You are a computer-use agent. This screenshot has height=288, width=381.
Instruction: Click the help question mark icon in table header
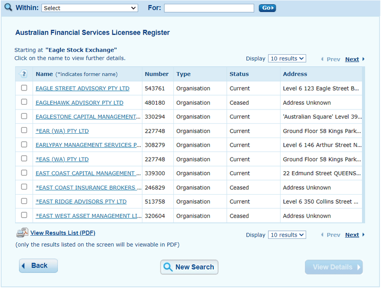click(x=23, y=74)
